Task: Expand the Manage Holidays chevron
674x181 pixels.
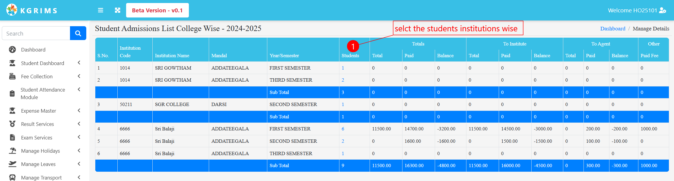Action: click(x=79, y=151)
